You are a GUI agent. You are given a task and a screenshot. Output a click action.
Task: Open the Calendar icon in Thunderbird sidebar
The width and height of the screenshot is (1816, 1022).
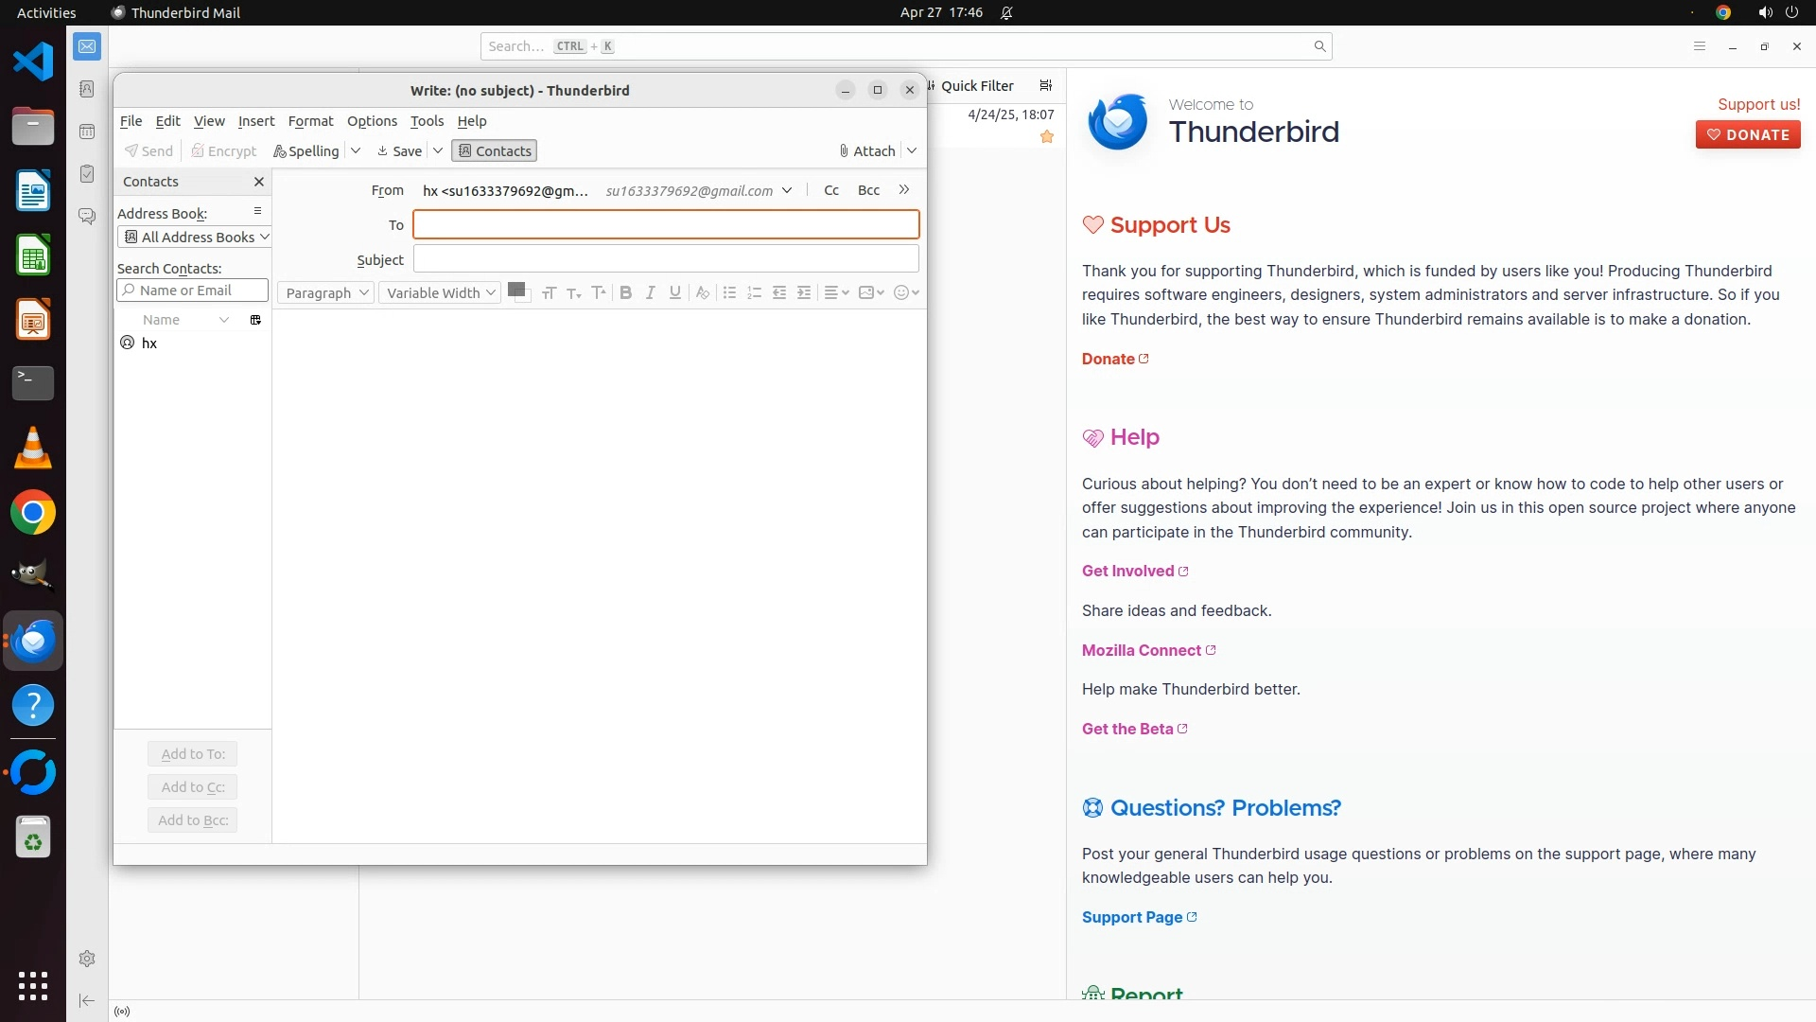87,132
